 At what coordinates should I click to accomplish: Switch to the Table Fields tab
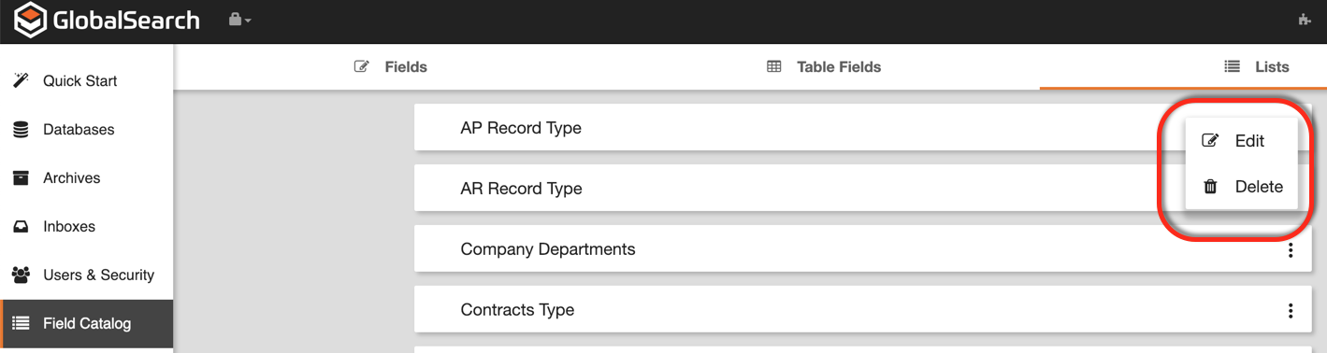click(824, 67)
